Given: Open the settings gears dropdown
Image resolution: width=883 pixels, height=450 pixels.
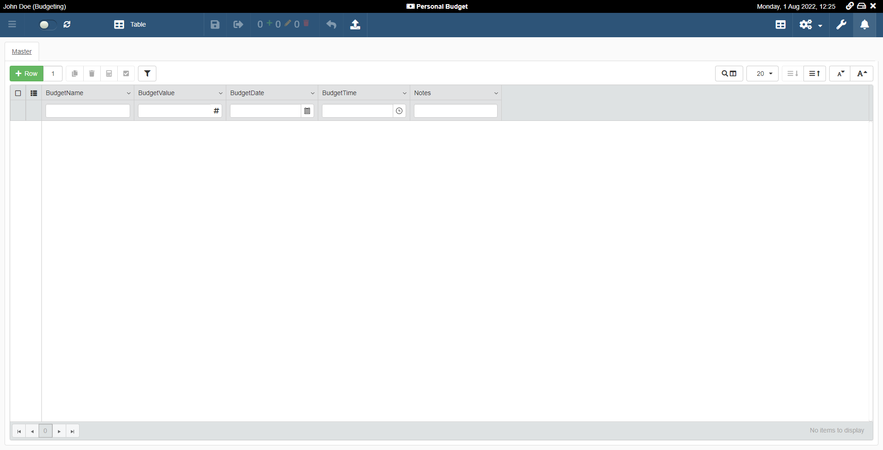Looking at the screenshot, I should [810, 25].
